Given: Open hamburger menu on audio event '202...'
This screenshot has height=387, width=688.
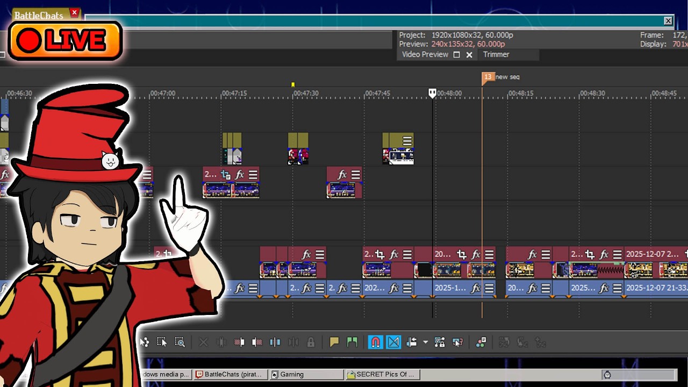Looking at the screenshot, I should pos(407,288).
